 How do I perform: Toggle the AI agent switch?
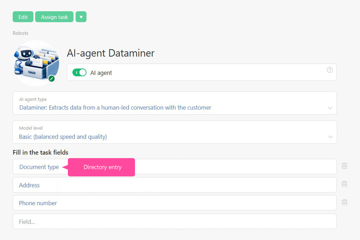[79, 73]
